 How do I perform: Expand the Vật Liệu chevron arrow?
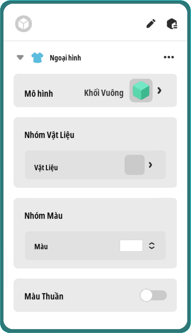pos(150,165)
